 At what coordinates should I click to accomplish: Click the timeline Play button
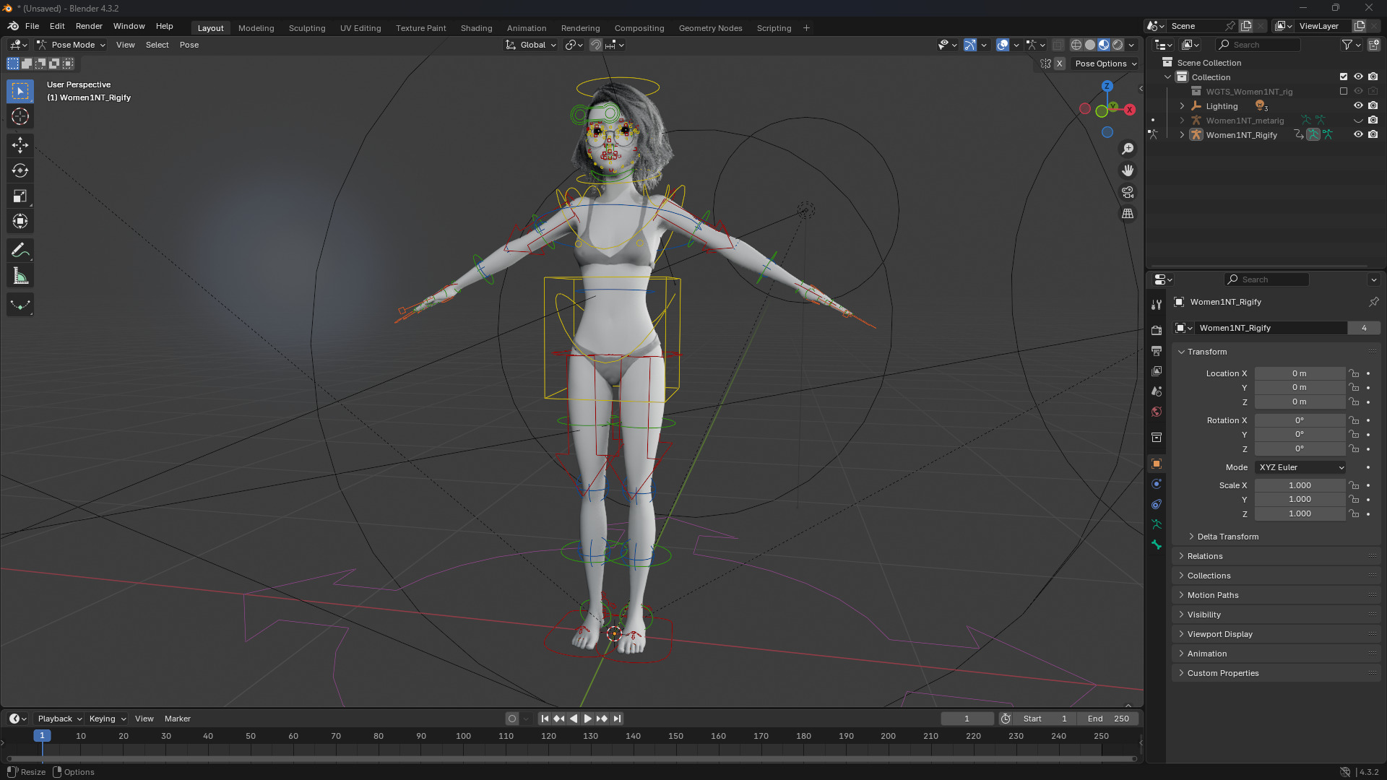(x=587, y=719)
